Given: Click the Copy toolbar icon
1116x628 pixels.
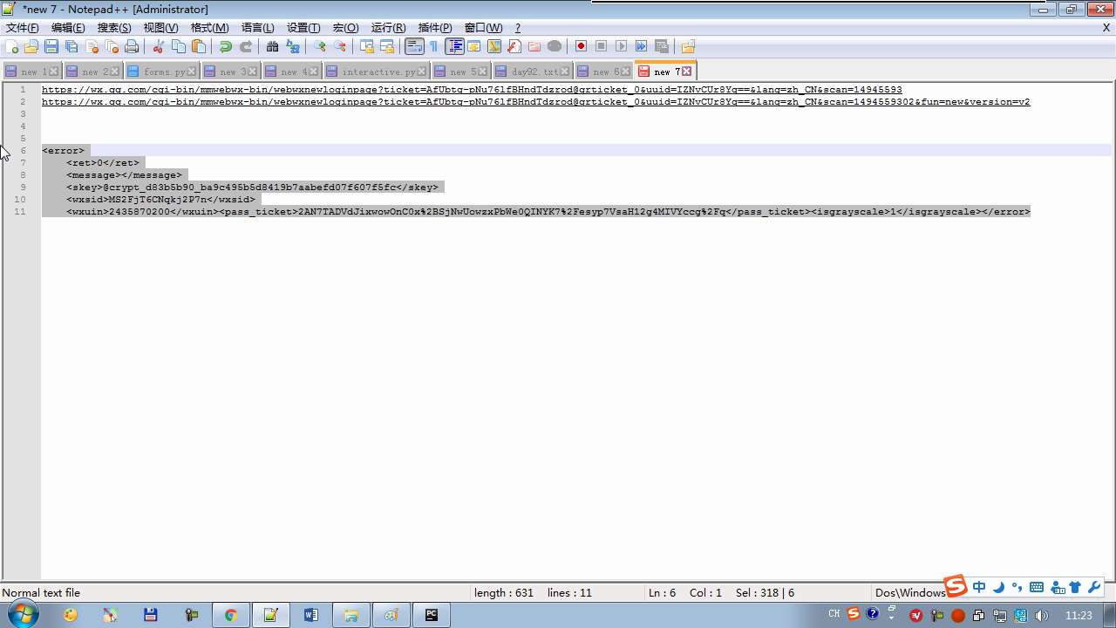Looking at the screenshot, I should coord(179,46).
